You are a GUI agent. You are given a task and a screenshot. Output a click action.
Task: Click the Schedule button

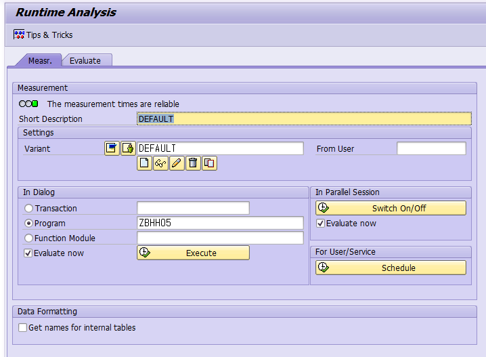coord(391,268)
